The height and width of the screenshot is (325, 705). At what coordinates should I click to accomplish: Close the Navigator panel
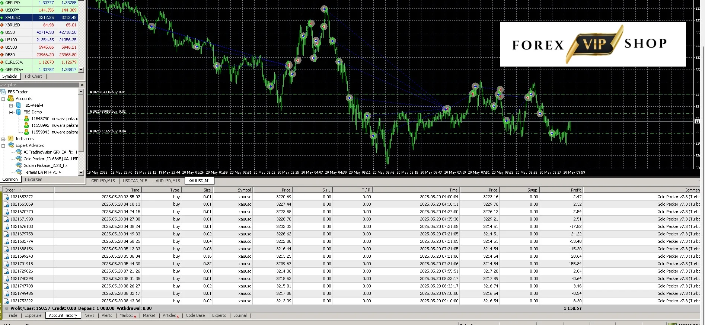point(82,85)
